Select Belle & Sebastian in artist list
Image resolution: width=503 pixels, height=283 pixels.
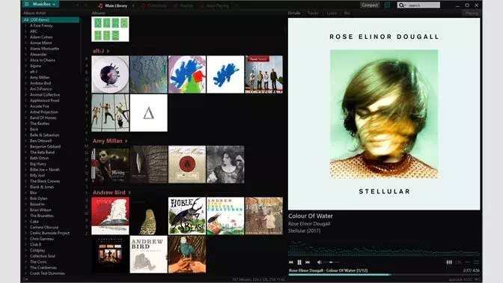pyautogui.click(x=44, y=135)
